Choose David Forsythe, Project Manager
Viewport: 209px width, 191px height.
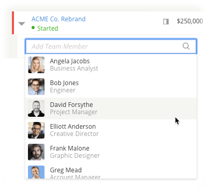[111, 108]
